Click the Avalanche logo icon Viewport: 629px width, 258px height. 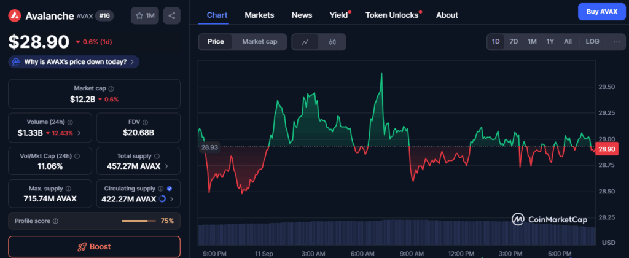coord(15,15)
